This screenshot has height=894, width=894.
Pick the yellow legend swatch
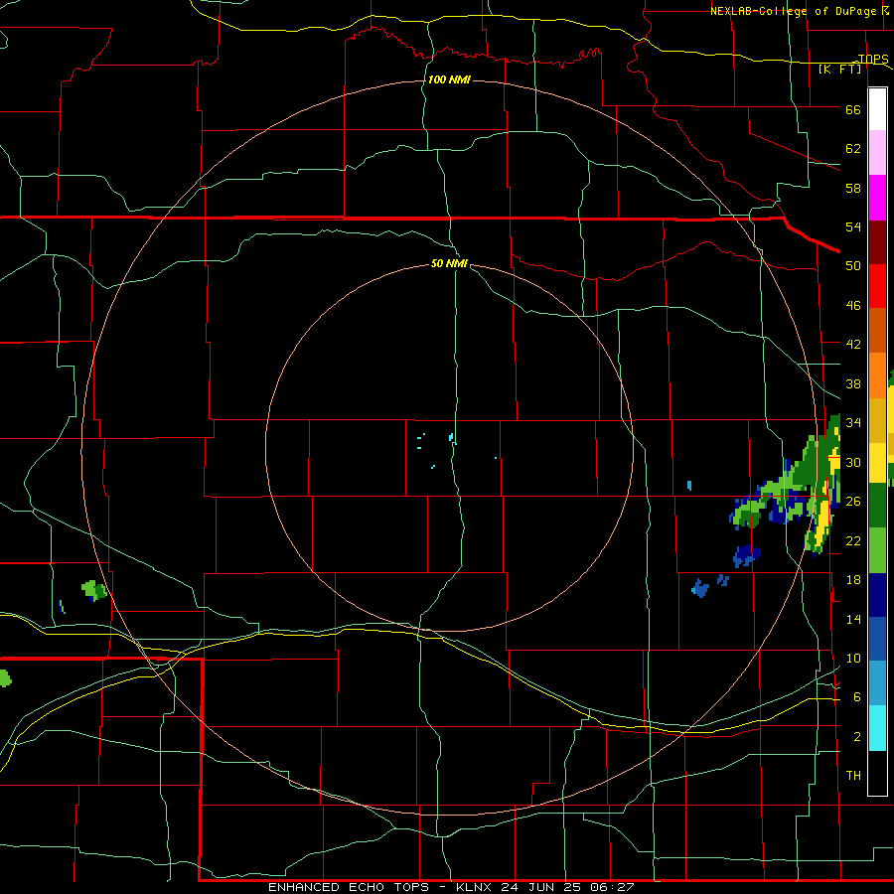tap(877, 463)
